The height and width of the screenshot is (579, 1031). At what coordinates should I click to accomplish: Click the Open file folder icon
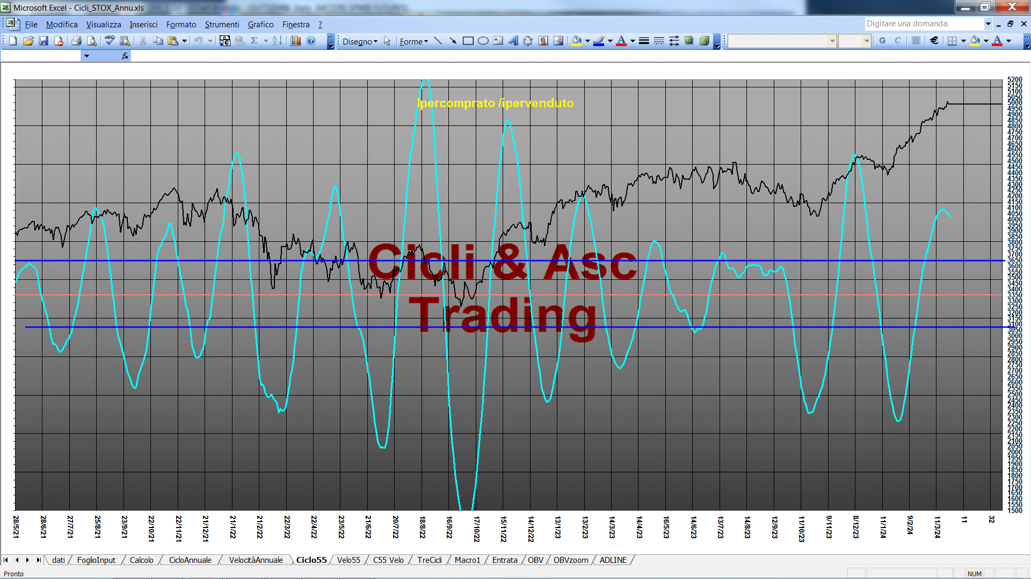click(28, 41)
